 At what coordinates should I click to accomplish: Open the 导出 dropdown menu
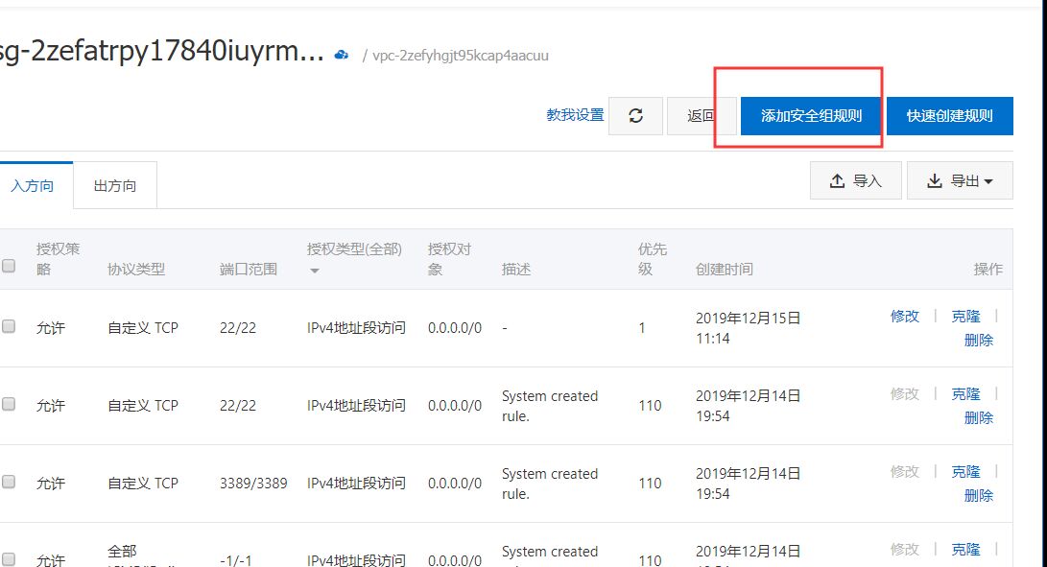pyautogui.click(x=960, y=180)
